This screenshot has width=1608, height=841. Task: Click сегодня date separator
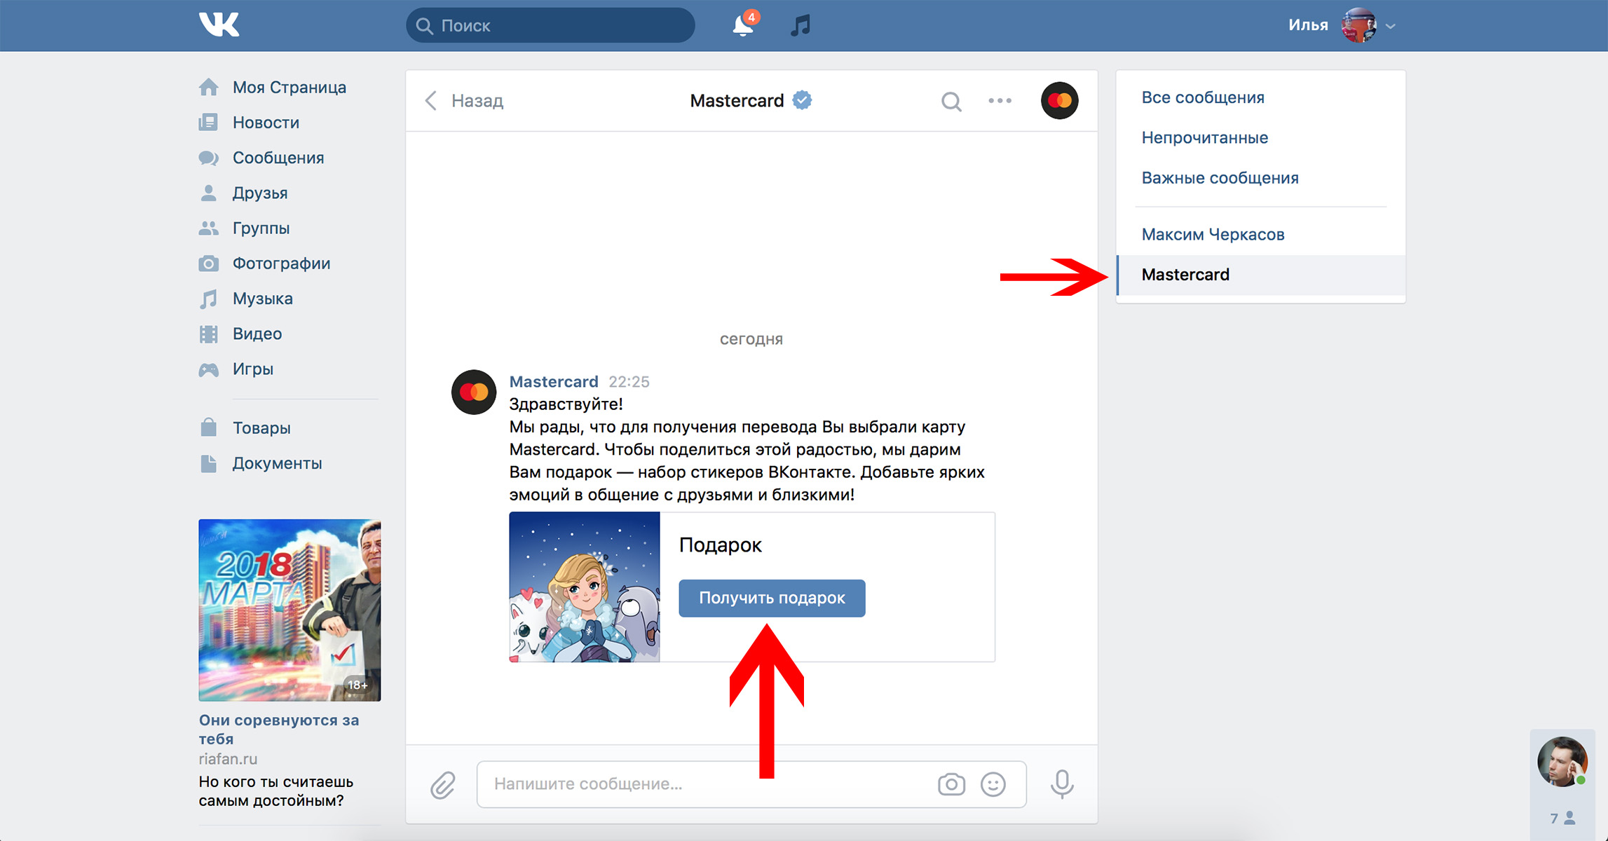pyautogui.click(x=751, y=339)
